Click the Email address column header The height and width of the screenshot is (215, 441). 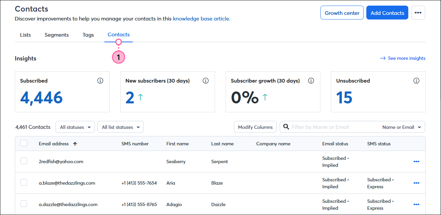point(54,144)
